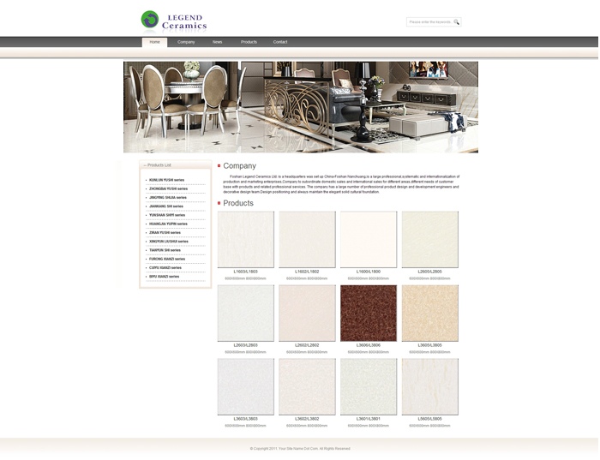Open ZIRAN YUSHI series link
The height and width of the screenshot is (460, 600).
[165, 233]
